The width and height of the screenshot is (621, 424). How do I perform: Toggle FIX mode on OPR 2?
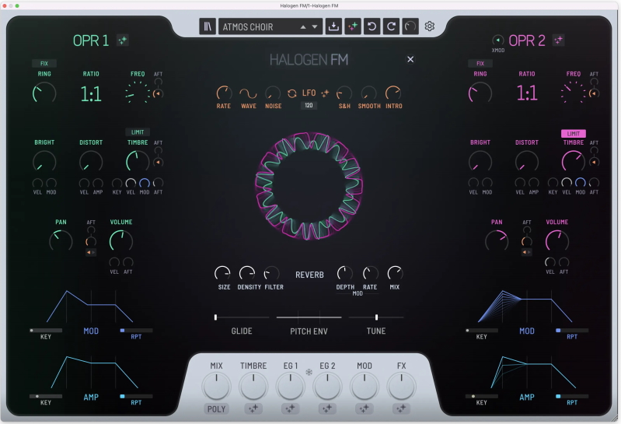tap(480, 63)
